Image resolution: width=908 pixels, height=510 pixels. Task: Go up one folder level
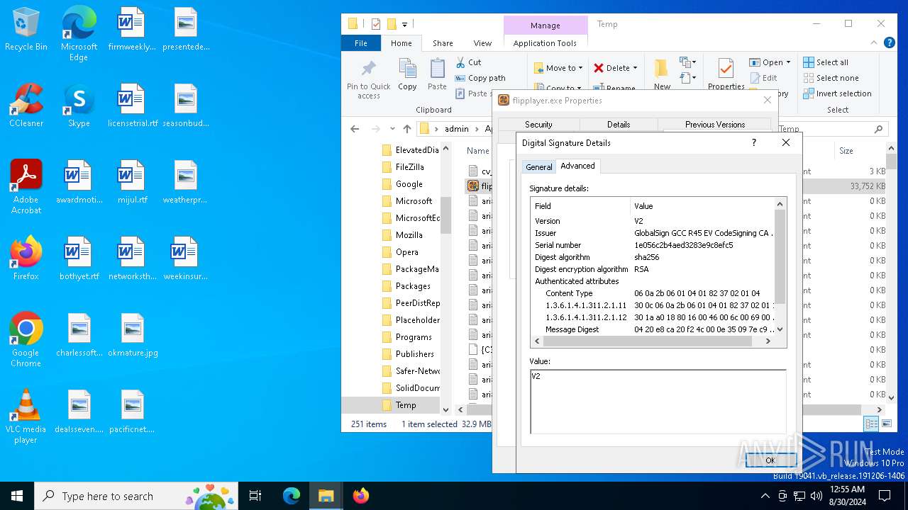407,129
